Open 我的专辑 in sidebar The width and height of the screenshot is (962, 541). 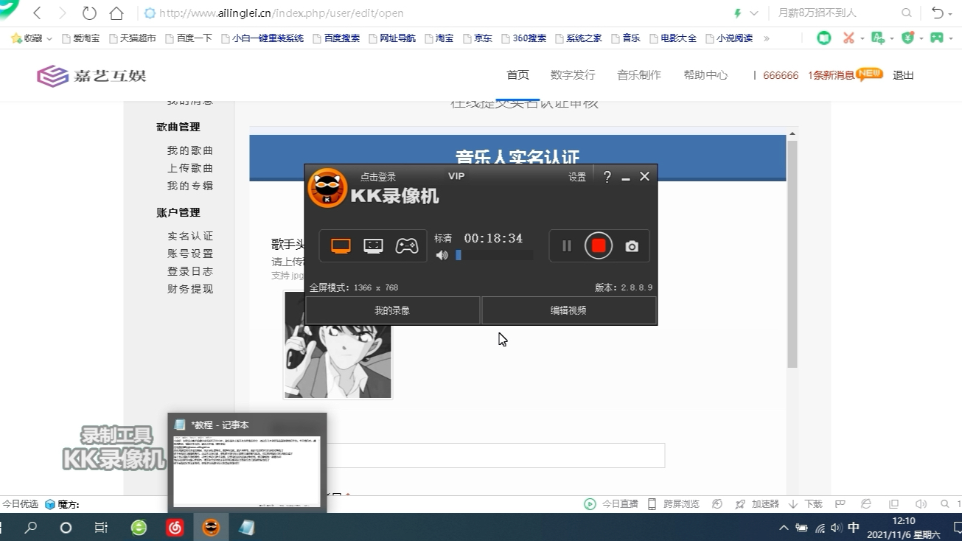(190, 186)
